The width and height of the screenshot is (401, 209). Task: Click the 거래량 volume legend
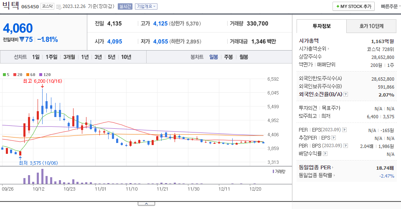click(x=279, y=171)
